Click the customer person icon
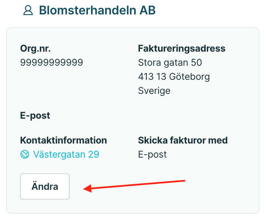Viewport: 269px width, 224px height. (x=28, y=10)
